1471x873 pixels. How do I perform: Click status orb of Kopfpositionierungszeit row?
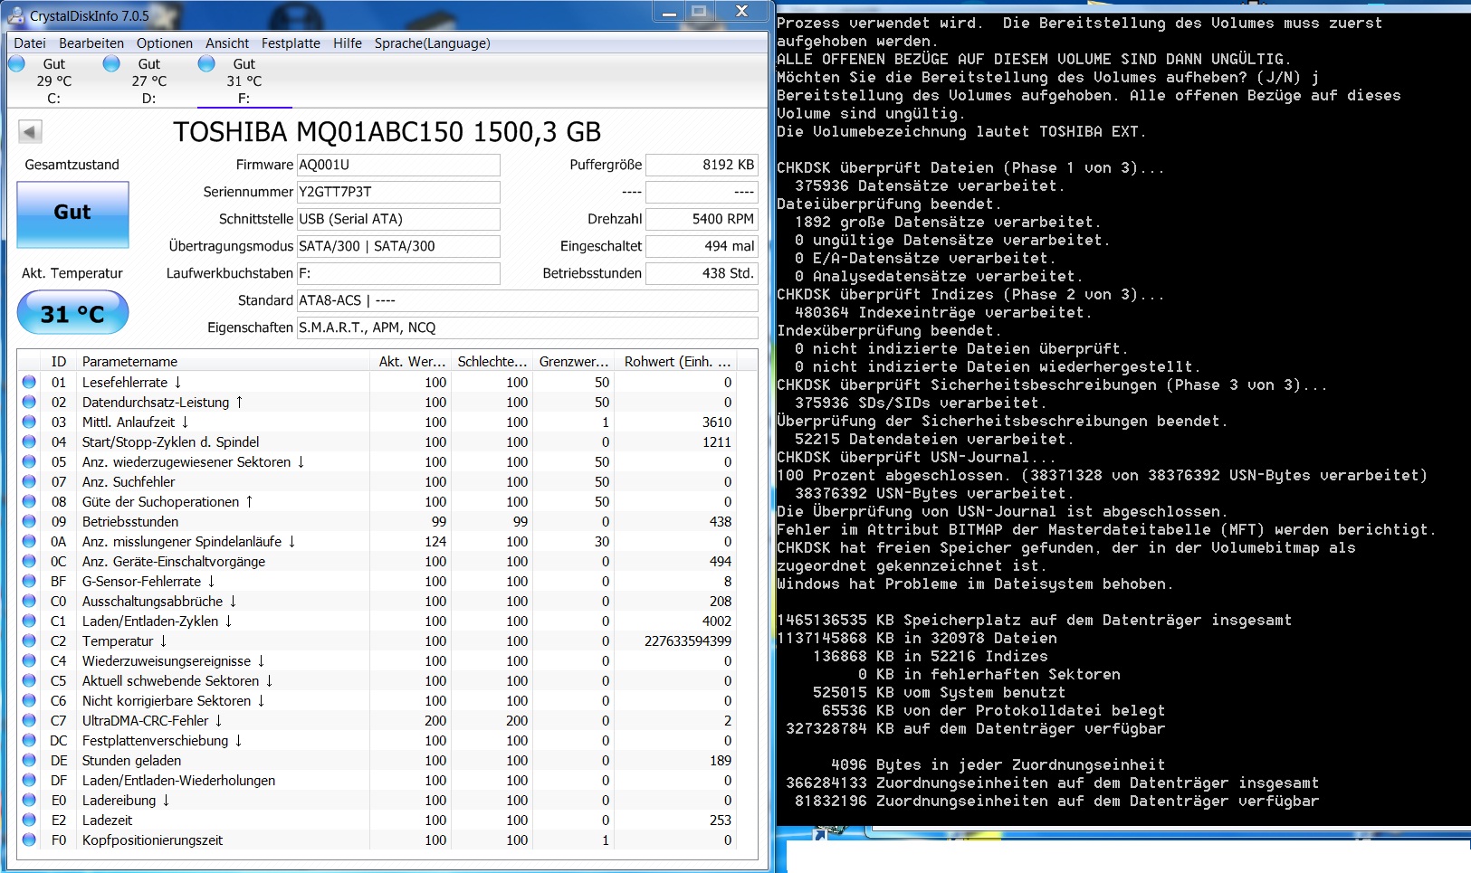(x=29, y=840)
